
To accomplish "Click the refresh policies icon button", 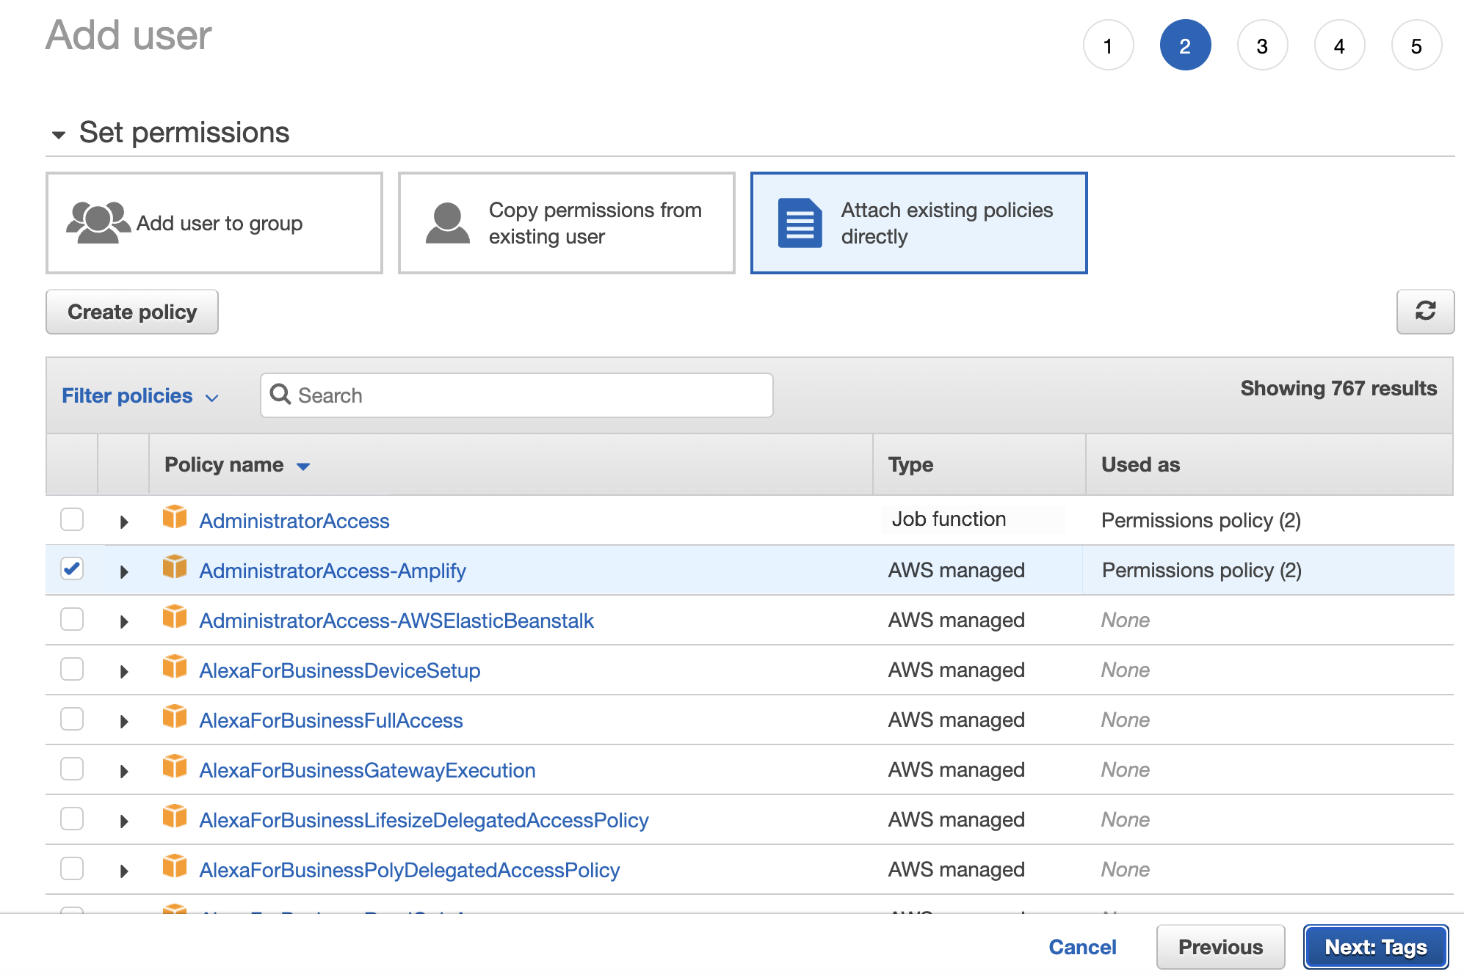I will pos(1424,312).
